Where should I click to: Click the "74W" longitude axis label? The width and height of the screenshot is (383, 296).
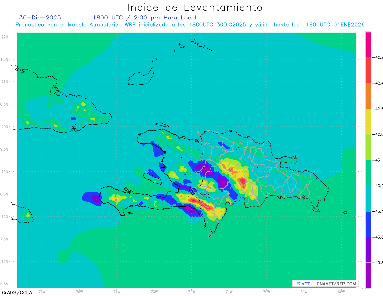pyautogui.click(x=117, y=292)
